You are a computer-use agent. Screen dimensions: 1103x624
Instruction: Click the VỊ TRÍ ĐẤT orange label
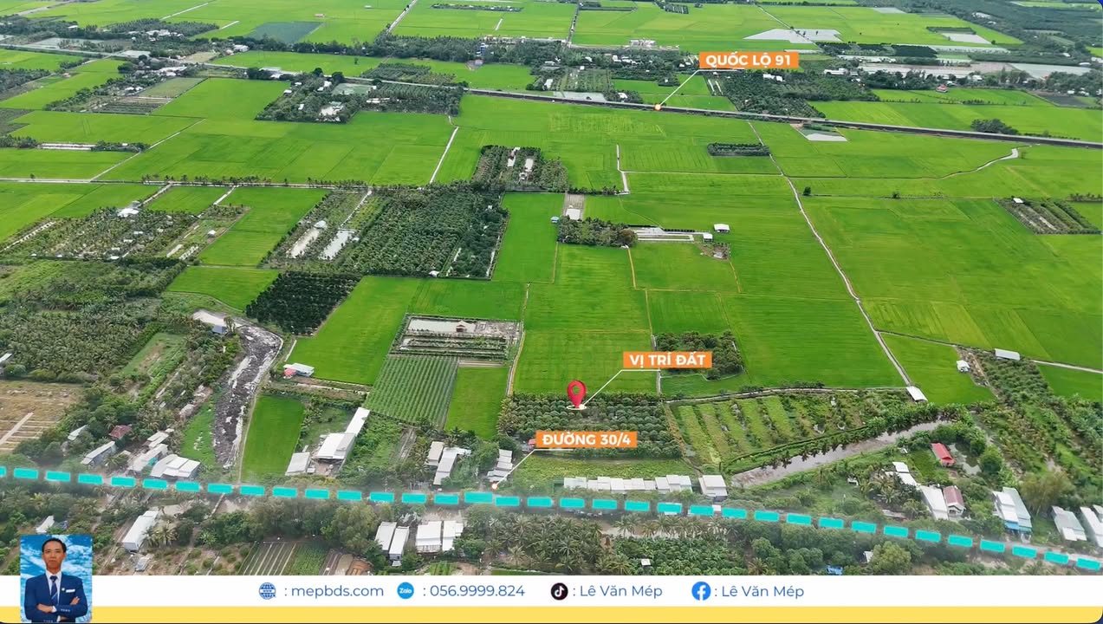click(669, 359)
